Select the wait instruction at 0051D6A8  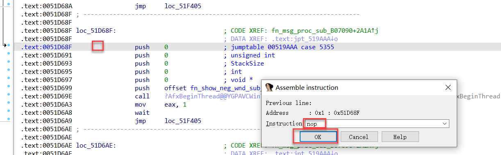click(142, 113)
